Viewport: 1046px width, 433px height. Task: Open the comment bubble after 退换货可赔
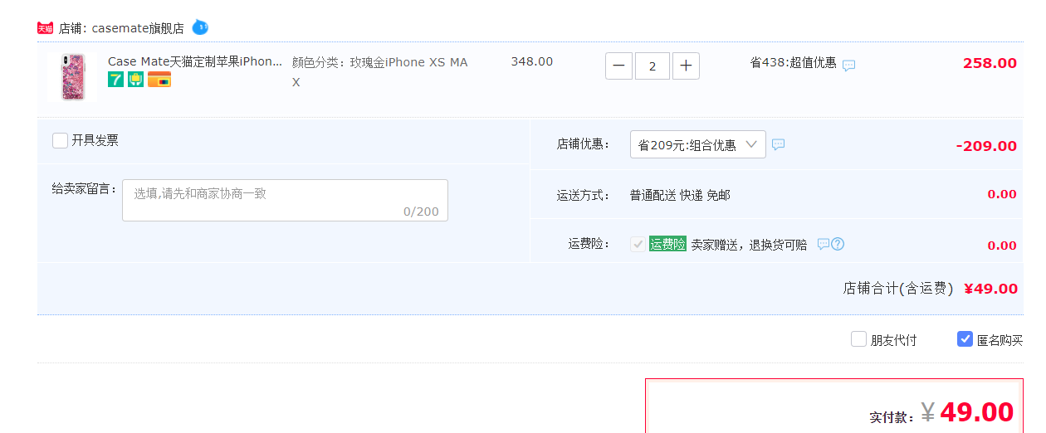(823, 244)
